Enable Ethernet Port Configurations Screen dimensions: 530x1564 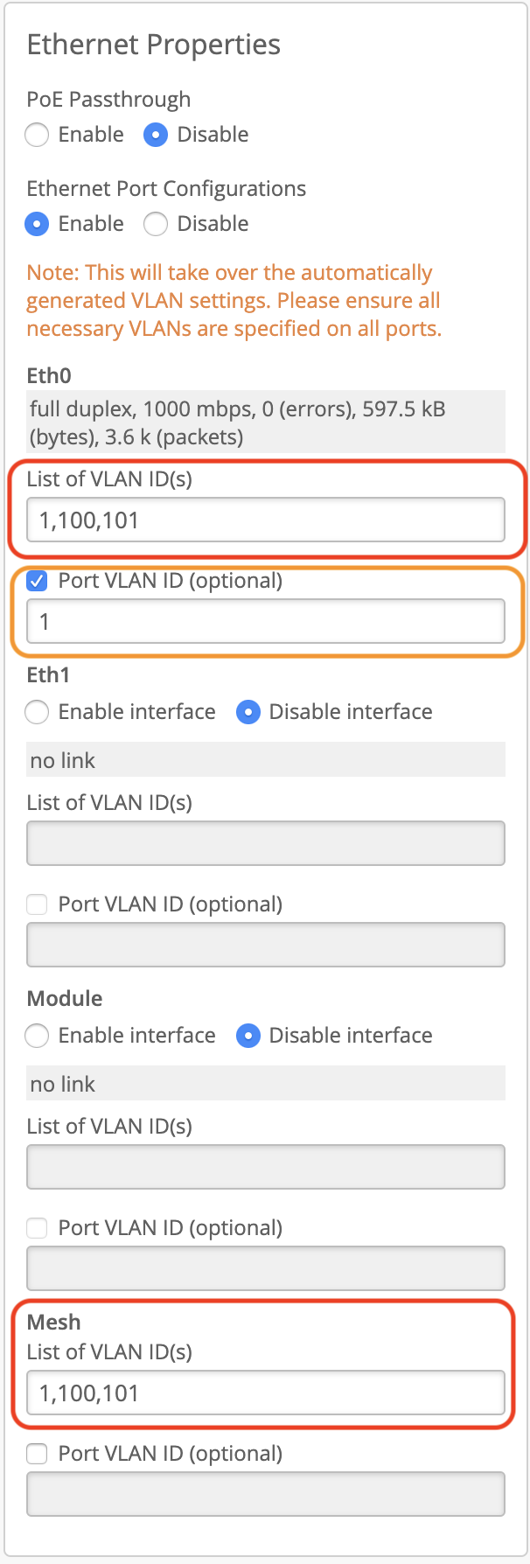pos(37,224)
